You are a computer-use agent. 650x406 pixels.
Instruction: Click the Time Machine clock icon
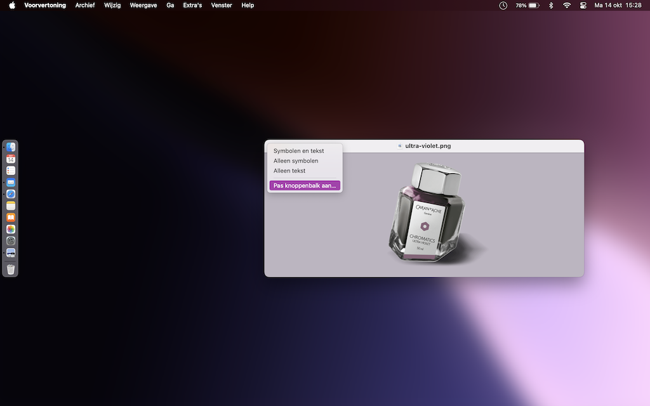(503, 5)
